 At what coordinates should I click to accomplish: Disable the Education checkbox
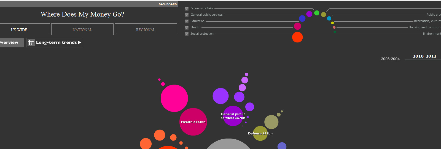(187, 21)
